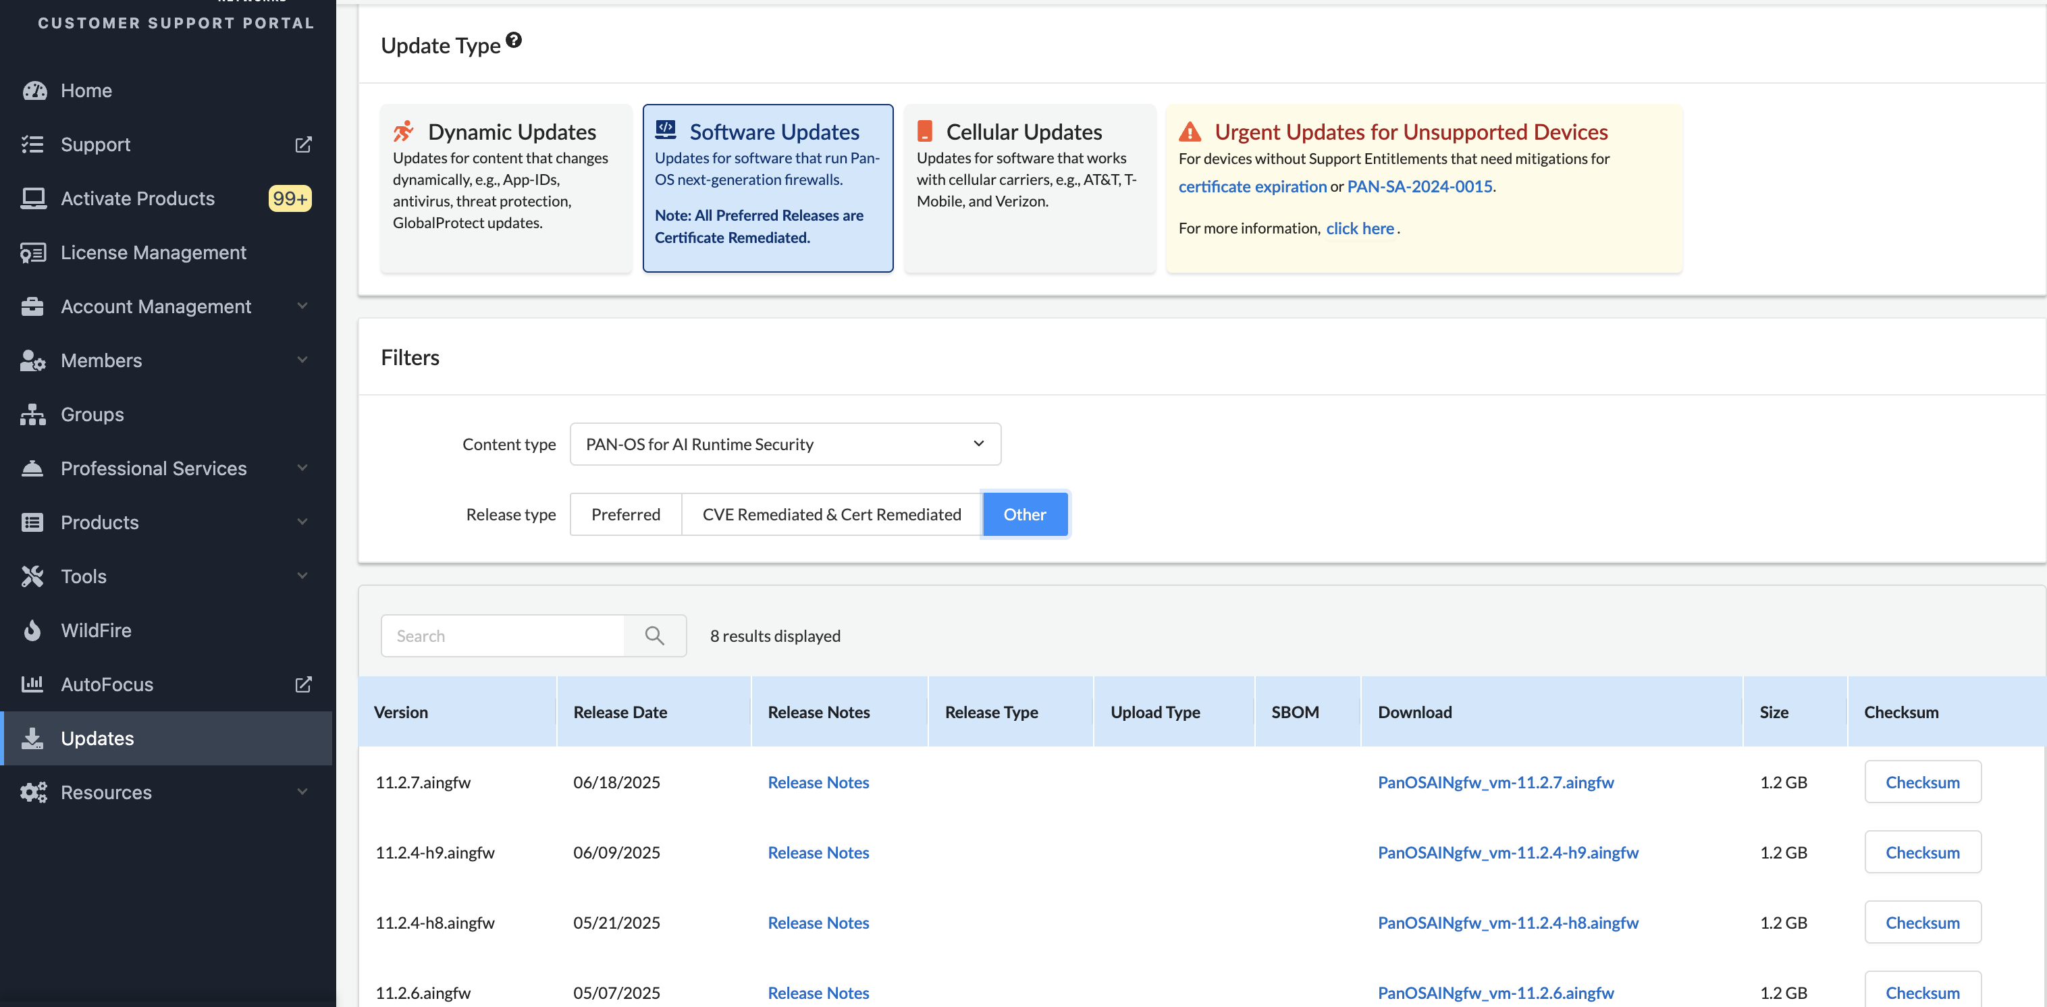
Task: Select the Dynamic Updates card
Action: point(506,188)
